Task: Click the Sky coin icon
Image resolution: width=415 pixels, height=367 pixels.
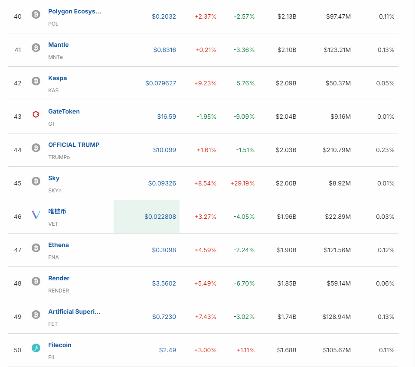Action: (36, 181)
